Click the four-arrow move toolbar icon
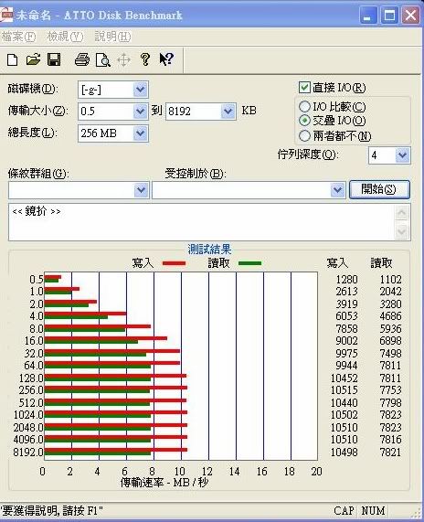The image size is (424, 522). [123, 60]
